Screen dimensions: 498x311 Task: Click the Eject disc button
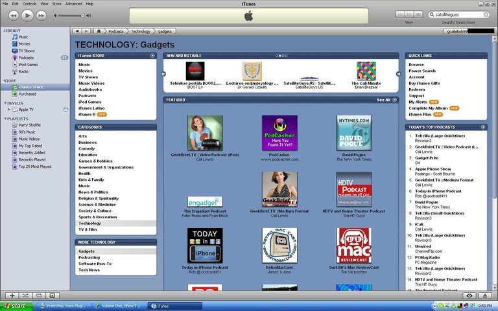485,295
